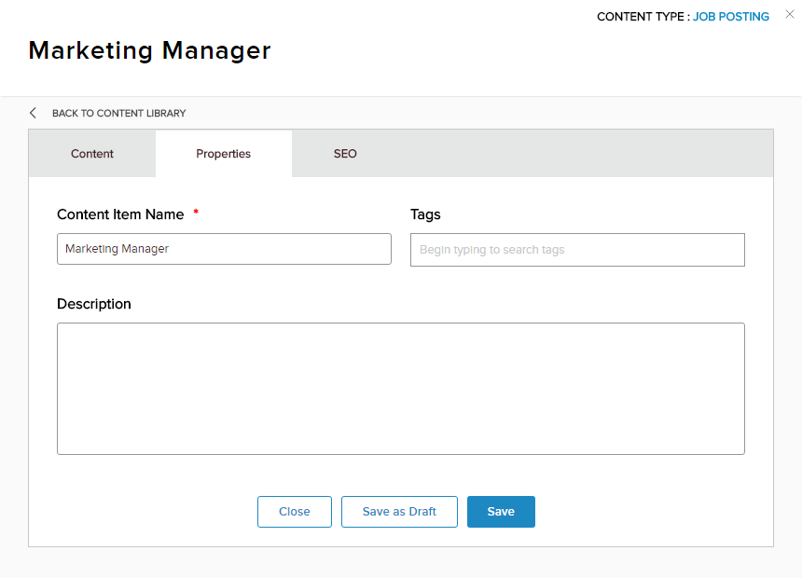
Task: Open the SEO tab
Action: [x=345, y=154]
